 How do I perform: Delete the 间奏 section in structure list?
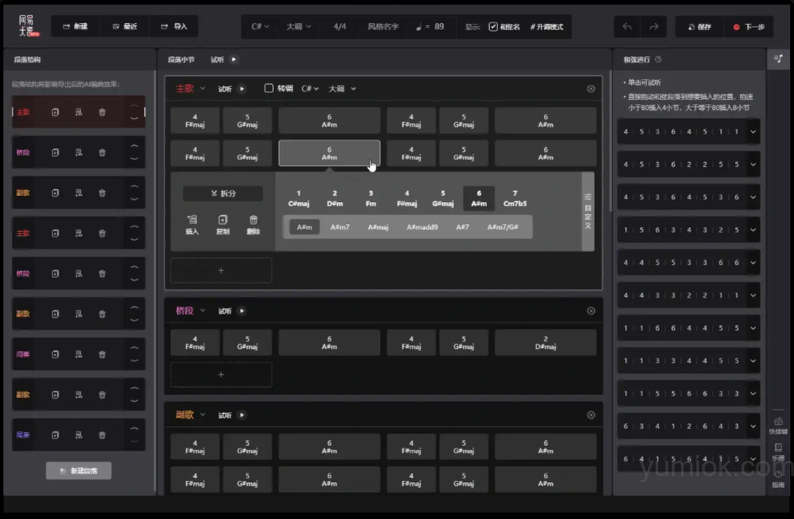(x=103, y=354)
